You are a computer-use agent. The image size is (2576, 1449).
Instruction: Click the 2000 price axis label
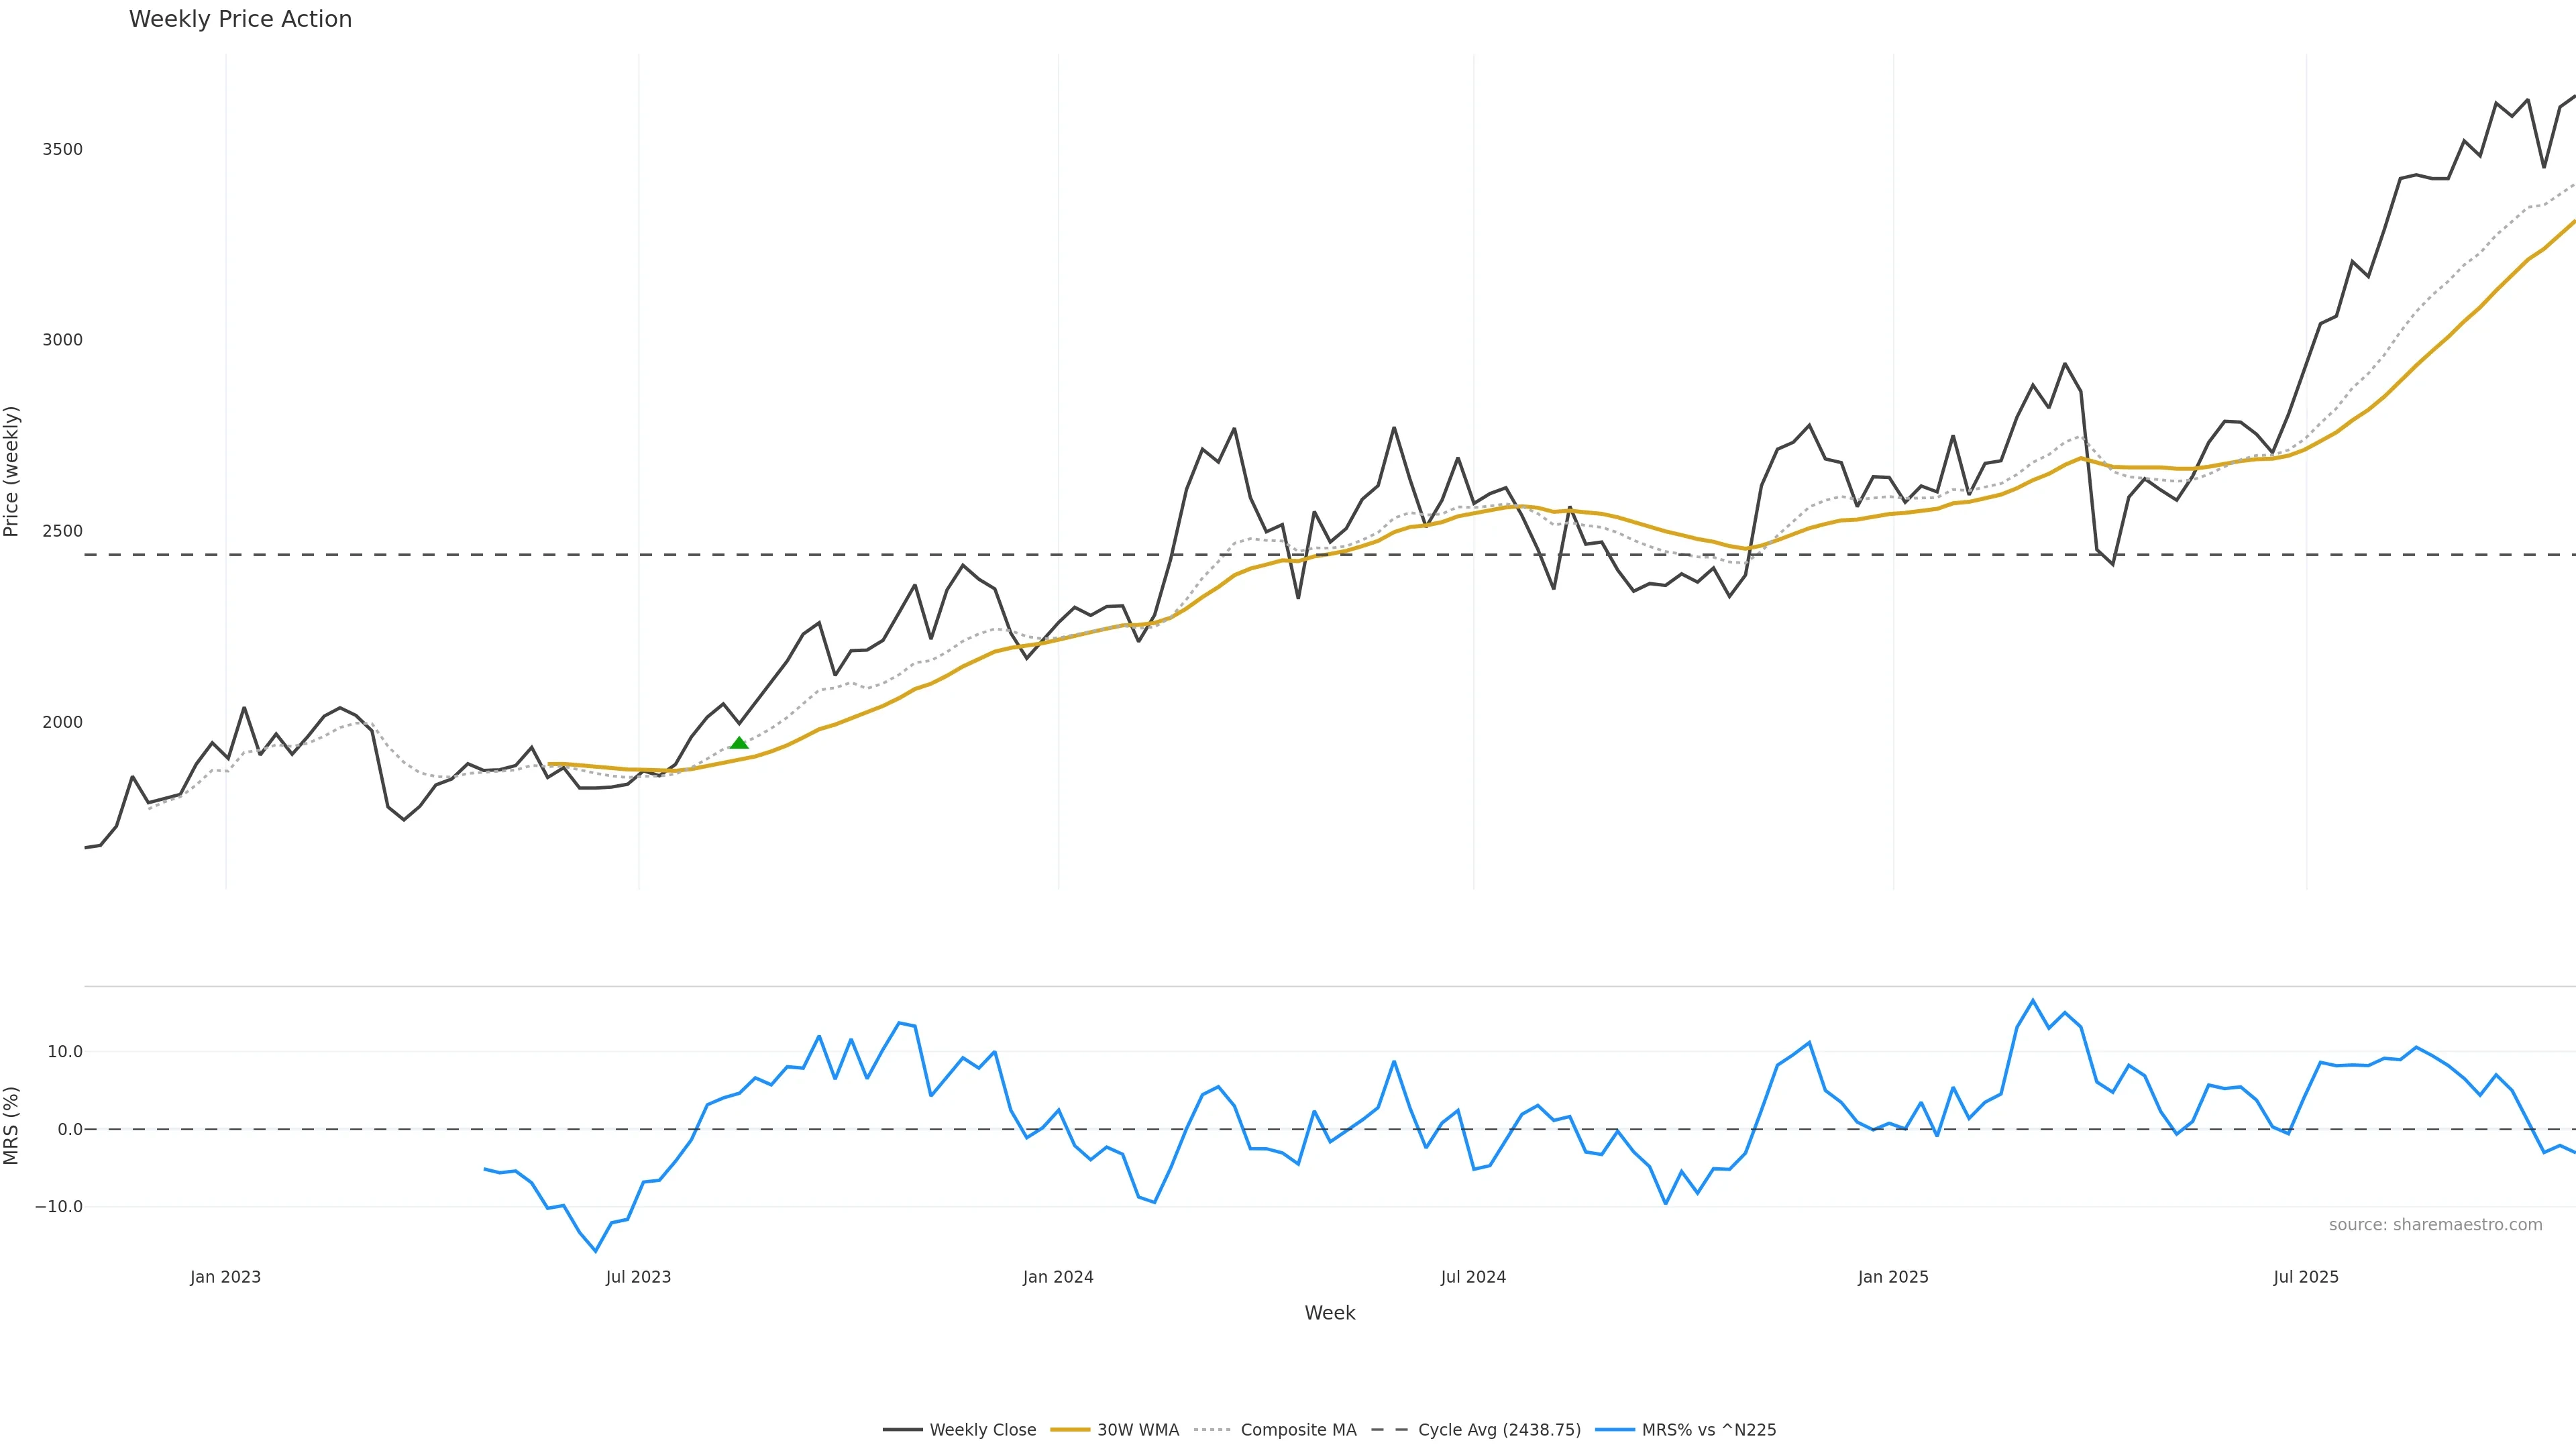(x=62, y=722)
